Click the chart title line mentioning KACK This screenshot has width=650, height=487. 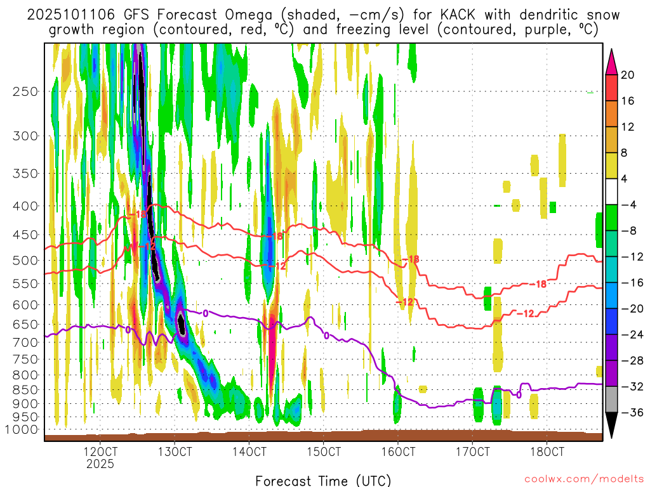(323, 15)
